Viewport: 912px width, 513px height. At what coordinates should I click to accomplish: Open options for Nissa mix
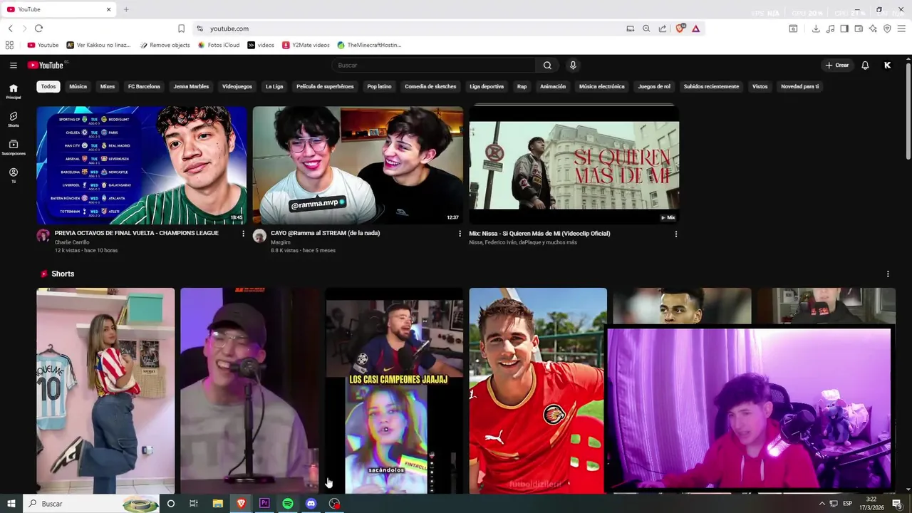675,234
